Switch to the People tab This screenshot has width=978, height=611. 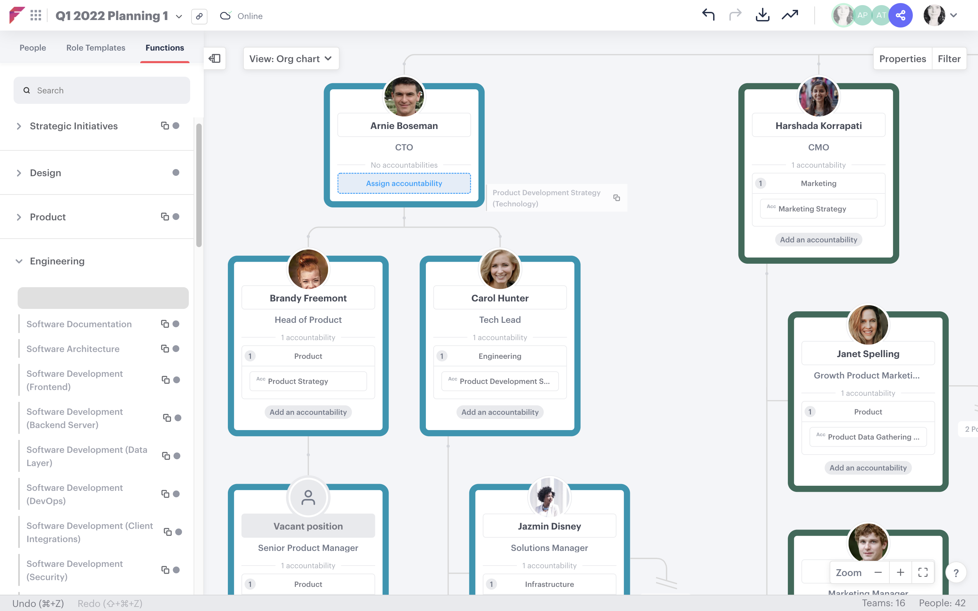[x=33, y=47]
